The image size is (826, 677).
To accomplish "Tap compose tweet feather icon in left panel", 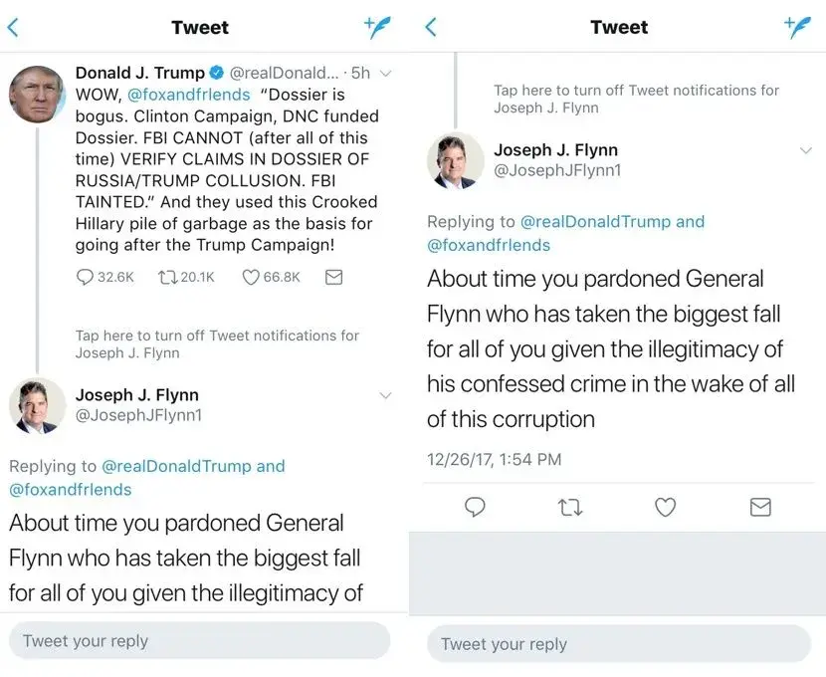I will coord(378,27).
